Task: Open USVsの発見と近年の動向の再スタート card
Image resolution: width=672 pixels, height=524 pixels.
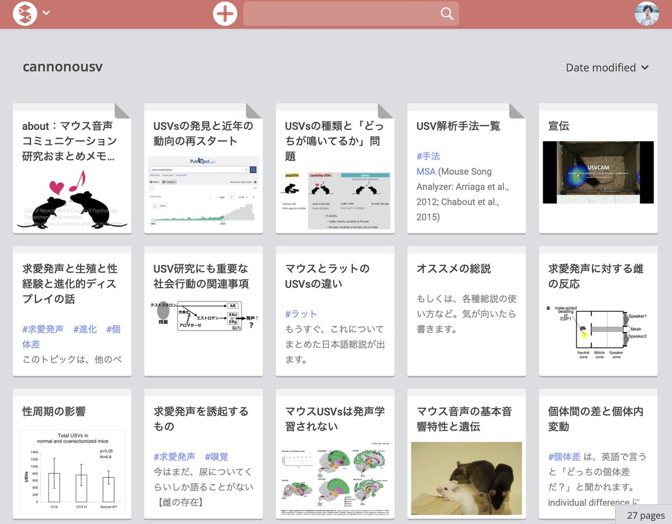Action: click(x=203, y=168)
